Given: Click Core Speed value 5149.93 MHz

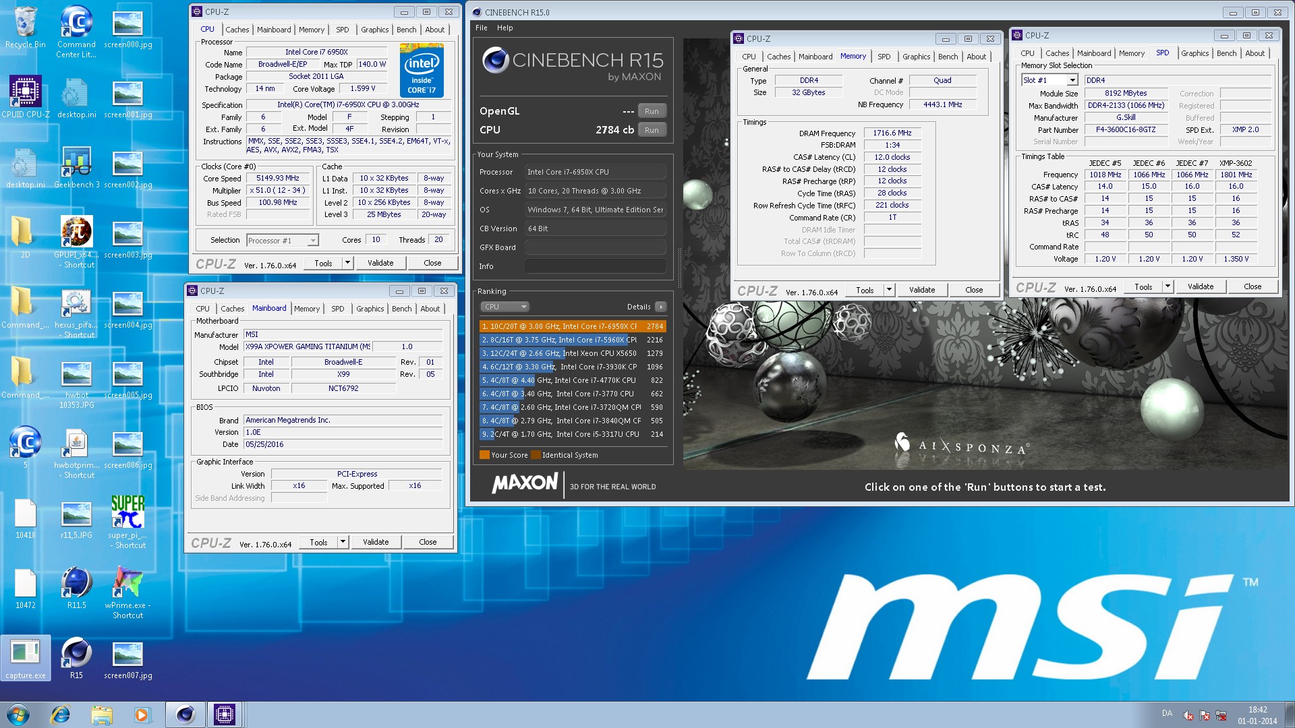Looking at the screenshot, I should pyautogui.click(x=278, y=179).
